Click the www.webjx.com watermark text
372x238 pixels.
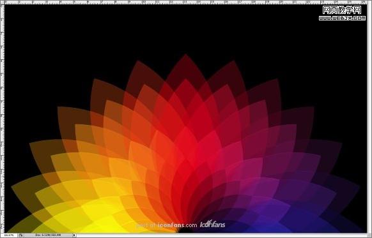[x=342, y=18]
